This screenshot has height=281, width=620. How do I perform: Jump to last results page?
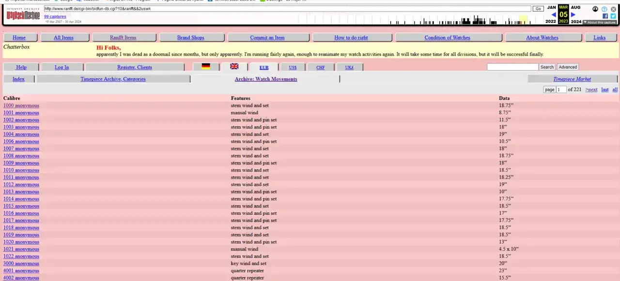605,89
